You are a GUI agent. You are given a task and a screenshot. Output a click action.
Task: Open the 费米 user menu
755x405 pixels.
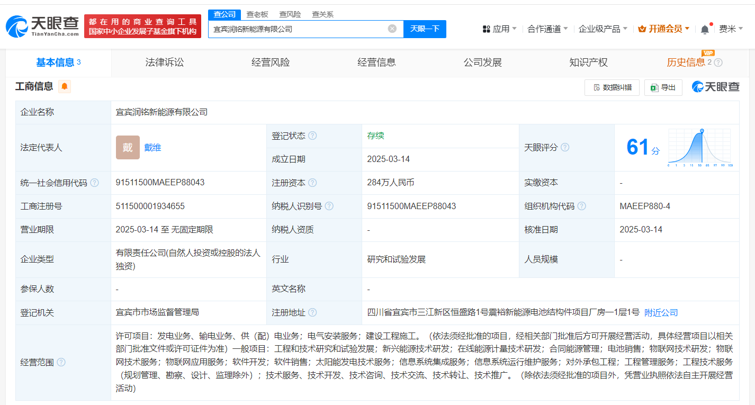click(x=731, y=29)
